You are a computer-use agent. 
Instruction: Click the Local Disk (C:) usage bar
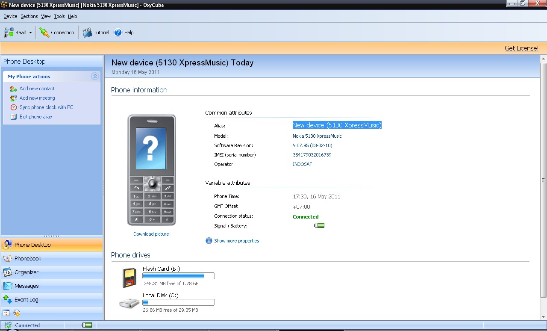(x=179, y=302)
